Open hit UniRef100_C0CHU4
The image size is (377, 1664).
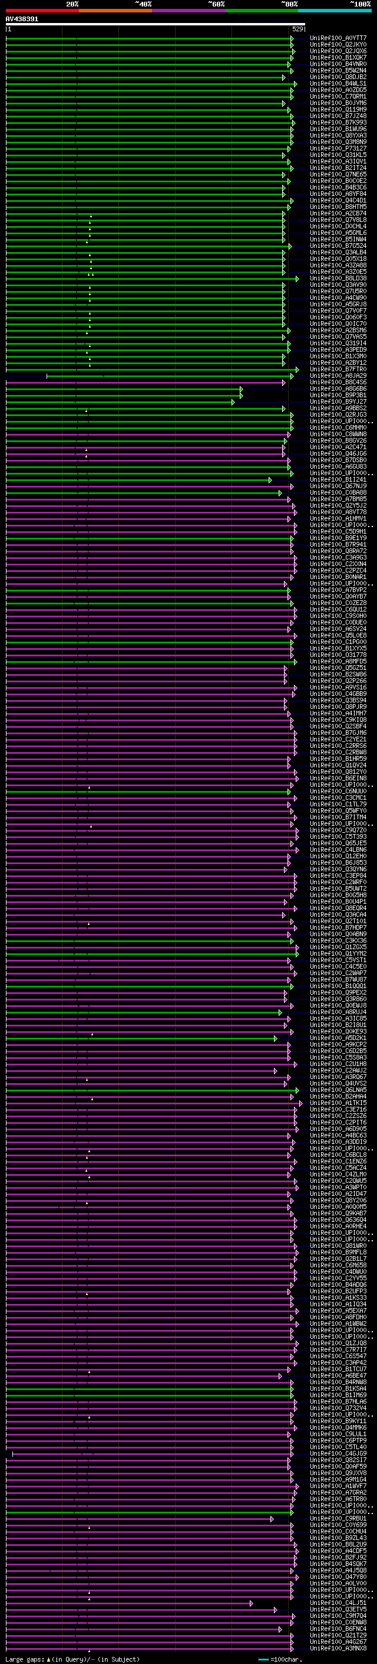pyautogui.click(x=338, y=1532)
